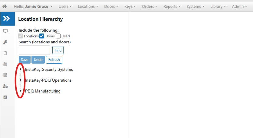This screenshot has height=138, width=253.
Task: Open the Library menu
Action: (x=218, y=6)
